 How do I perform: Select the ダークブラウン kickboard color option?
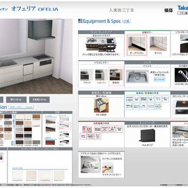pos(137,45)
